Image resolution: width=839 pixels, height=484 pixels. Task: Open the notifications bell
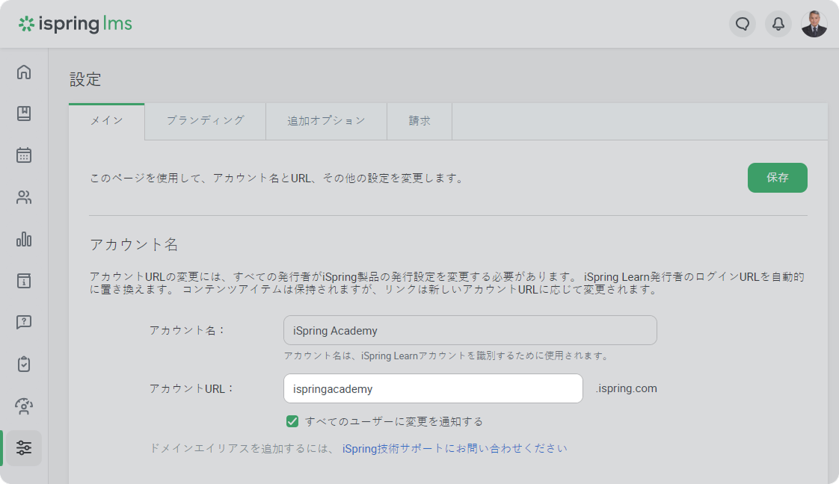pyautogui.click(x=778, y=24)
